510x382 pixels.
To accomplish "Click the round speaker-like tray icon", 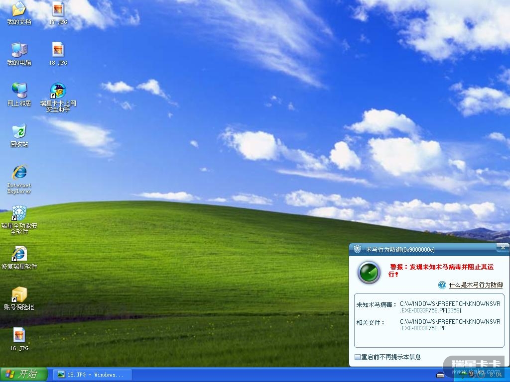I will click(472, 375).
